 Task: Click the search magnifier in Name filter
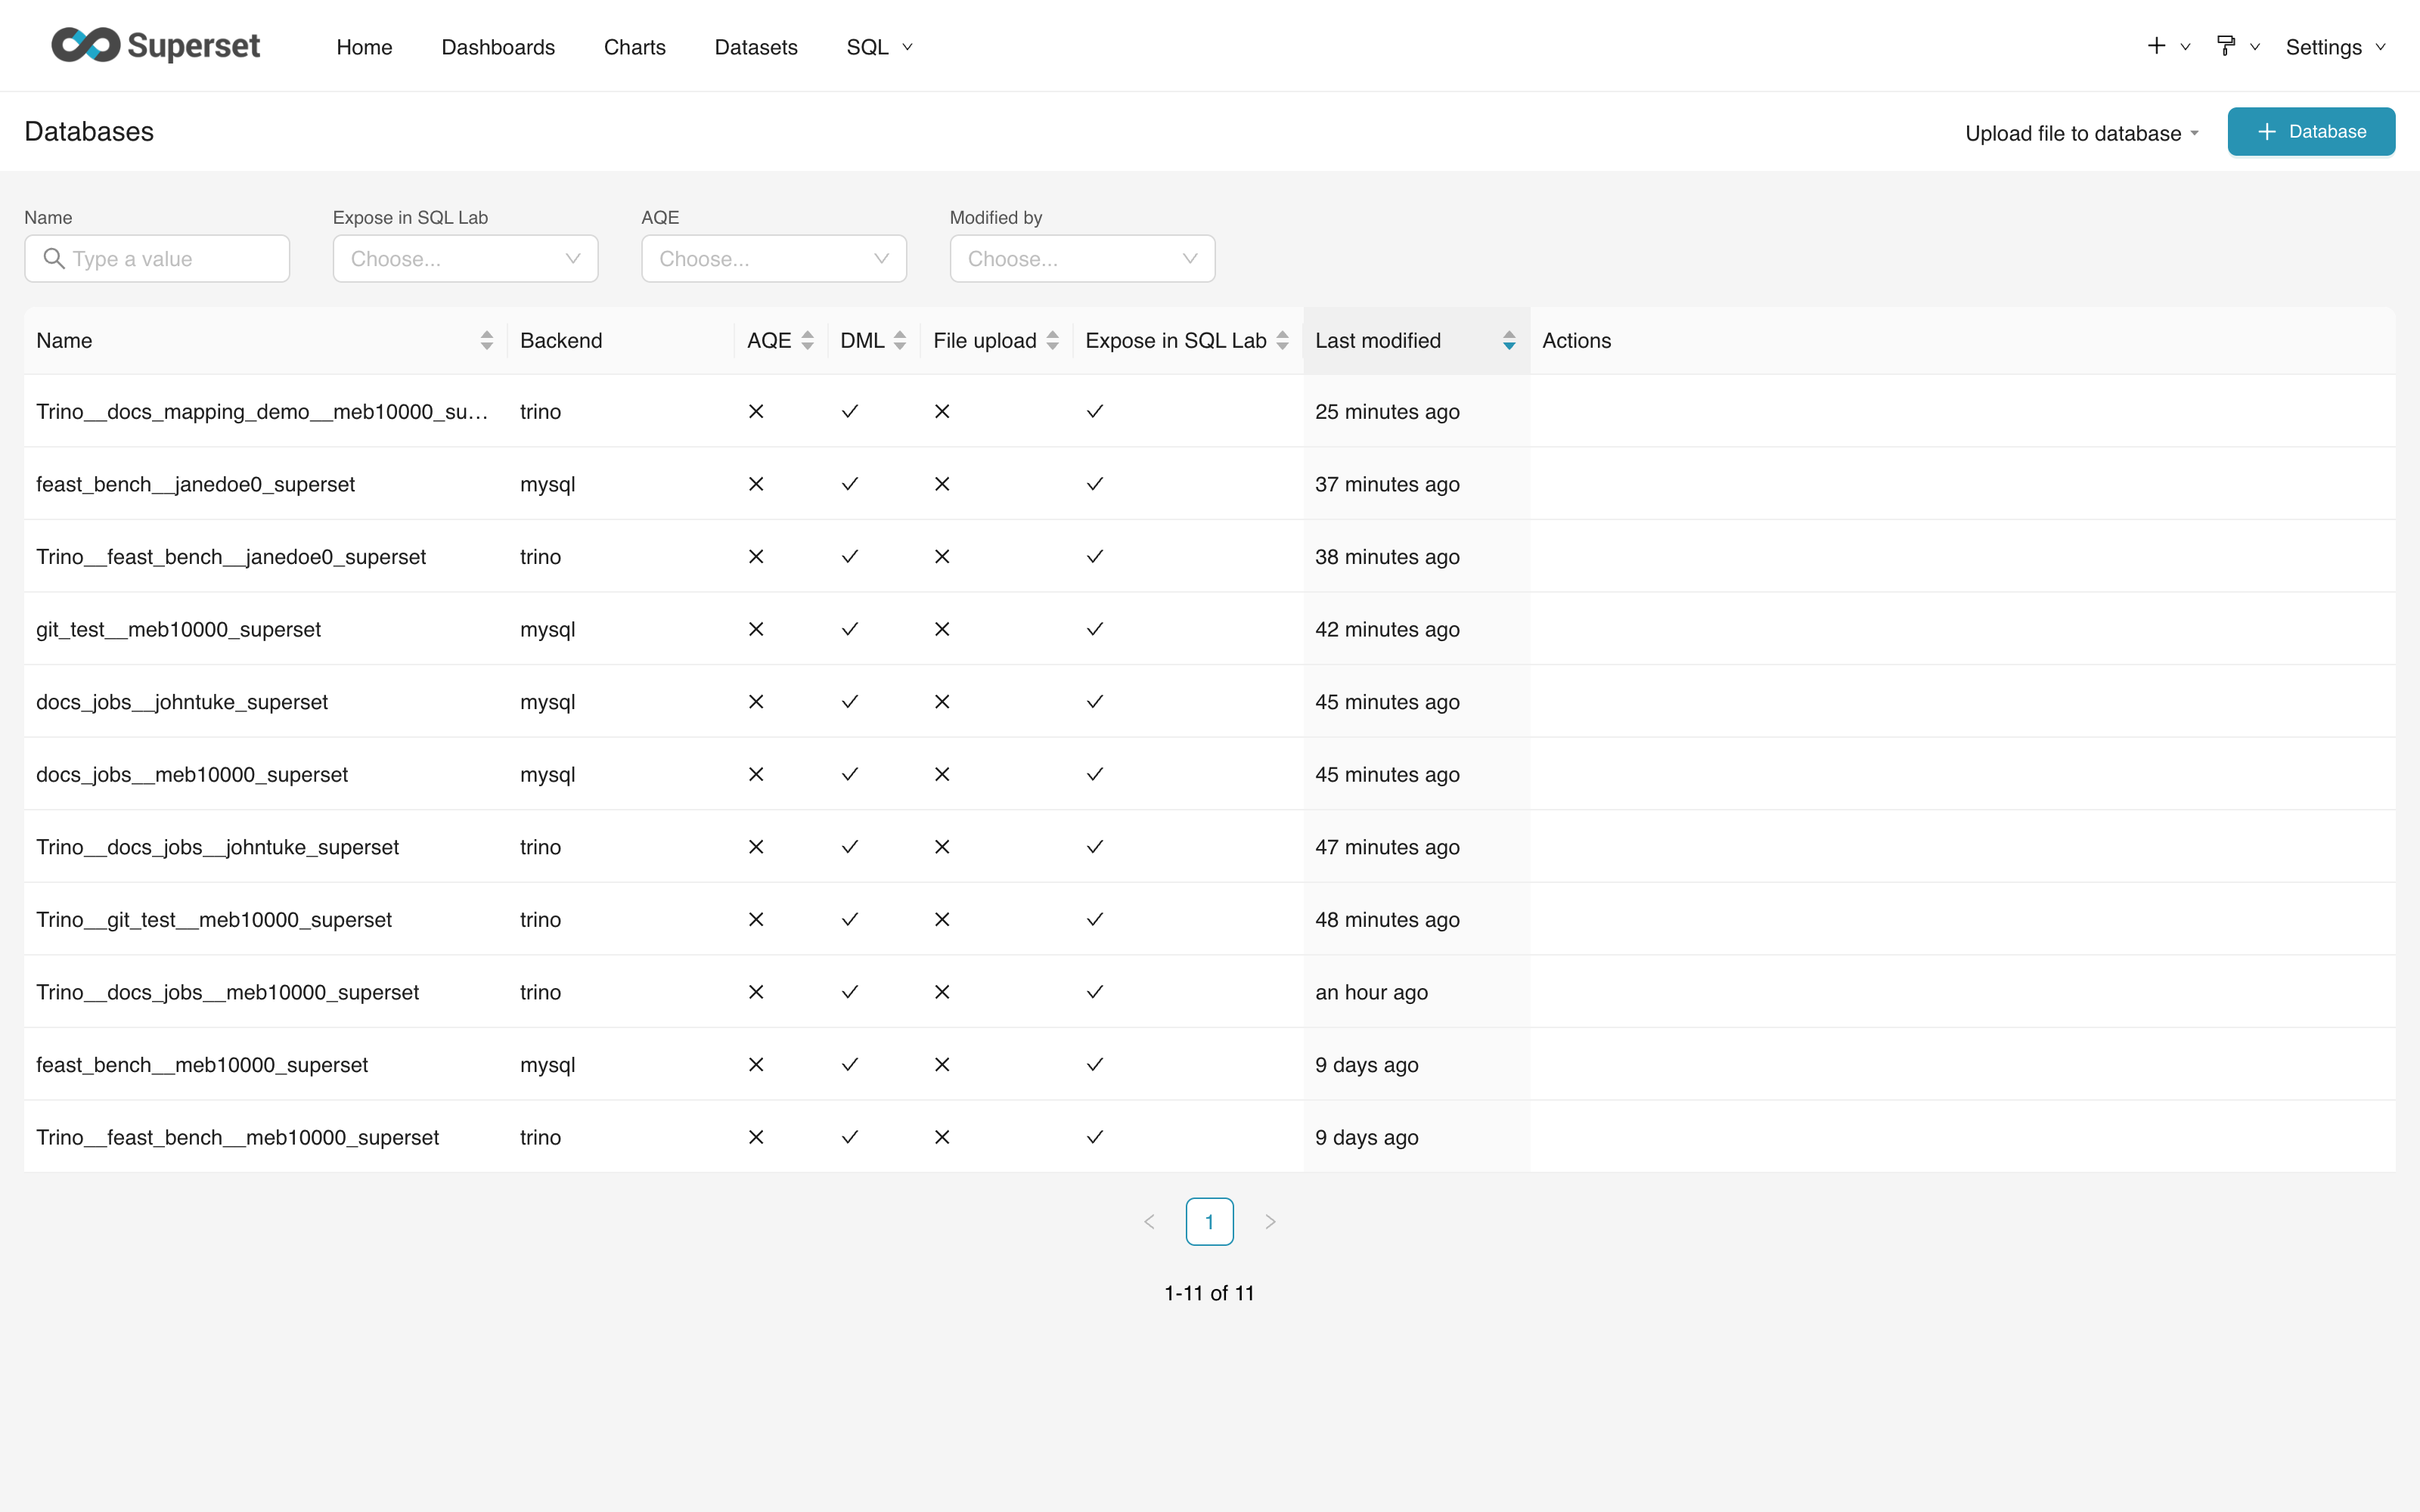tap(54, 259)
